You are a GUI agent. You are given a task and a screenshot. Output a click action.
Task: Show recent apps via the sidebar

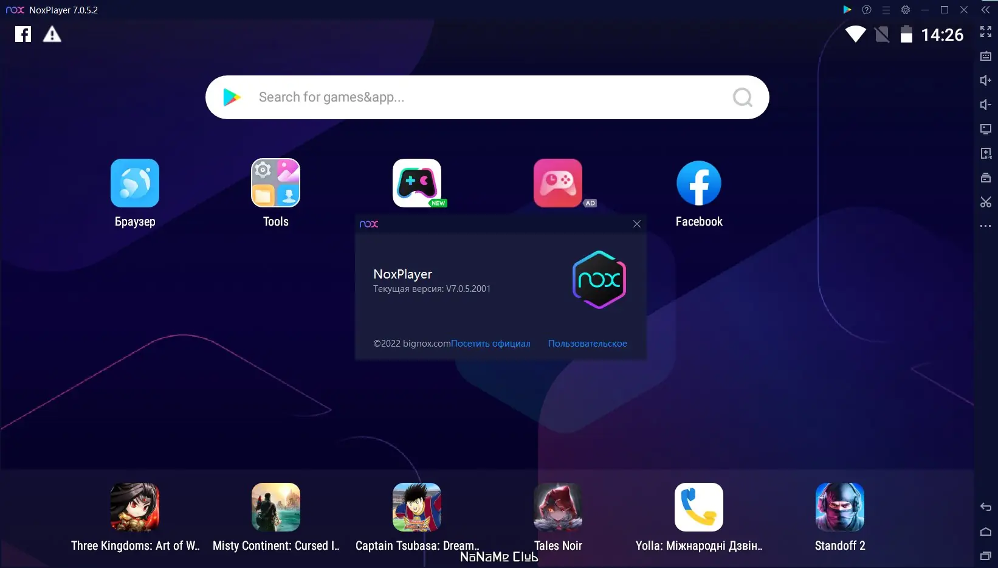pos(986,556)
